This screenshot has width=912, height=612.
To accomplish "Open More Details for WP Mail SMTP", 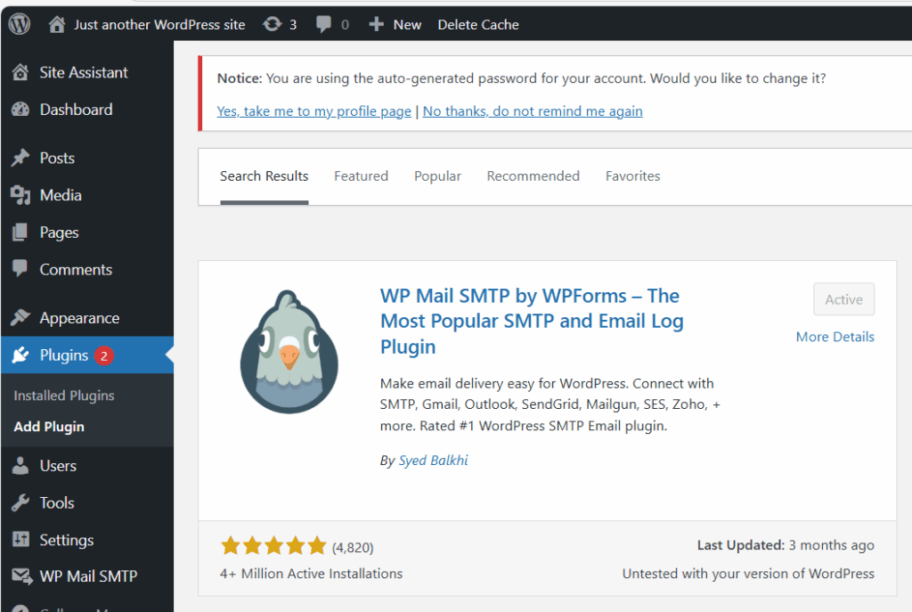I will click(x=835, y=337).
